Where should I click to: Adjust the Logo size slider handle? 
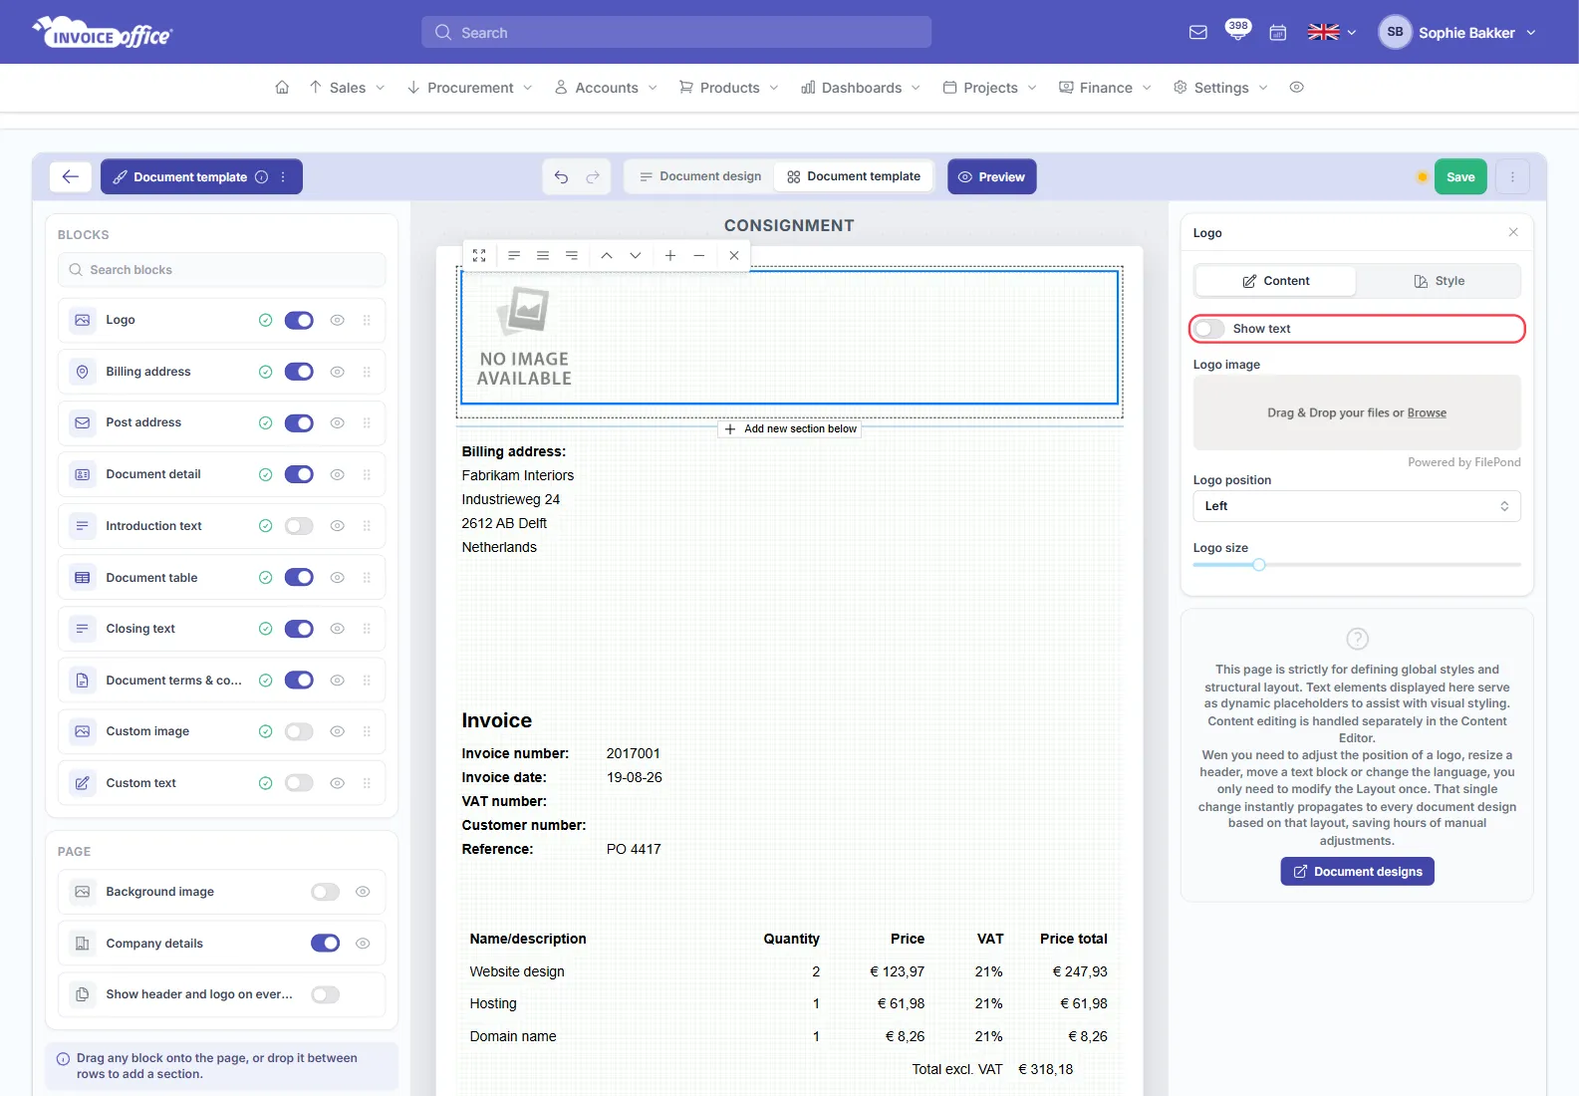(1259, 565)
